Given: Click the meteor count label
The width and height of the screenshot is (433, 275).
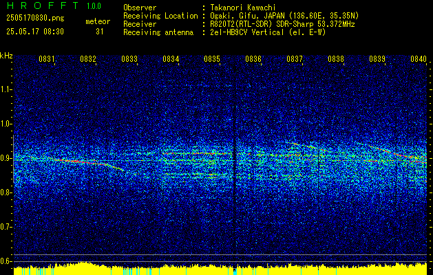Looking at the screenshot, I should pyautogui.click(x=98, y=21).
